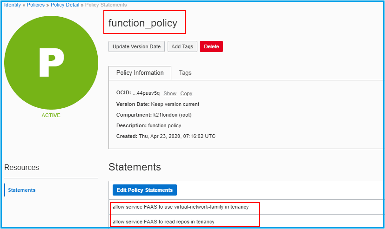Viewport: 385px width, 229px height.
Task: Click the Description function policy text
Action: tap(149, 125)
